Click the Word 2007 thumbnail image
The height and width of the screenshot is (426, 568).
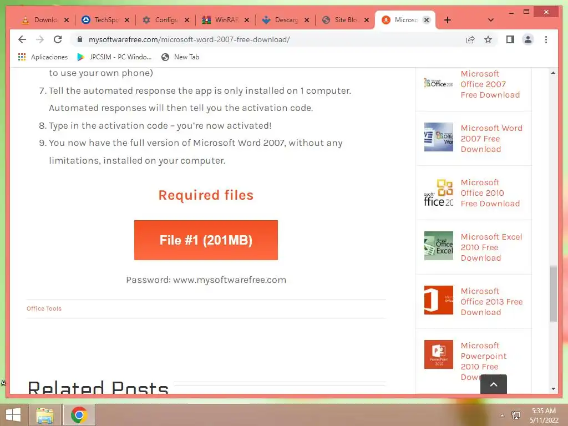(x=439, y=137)
